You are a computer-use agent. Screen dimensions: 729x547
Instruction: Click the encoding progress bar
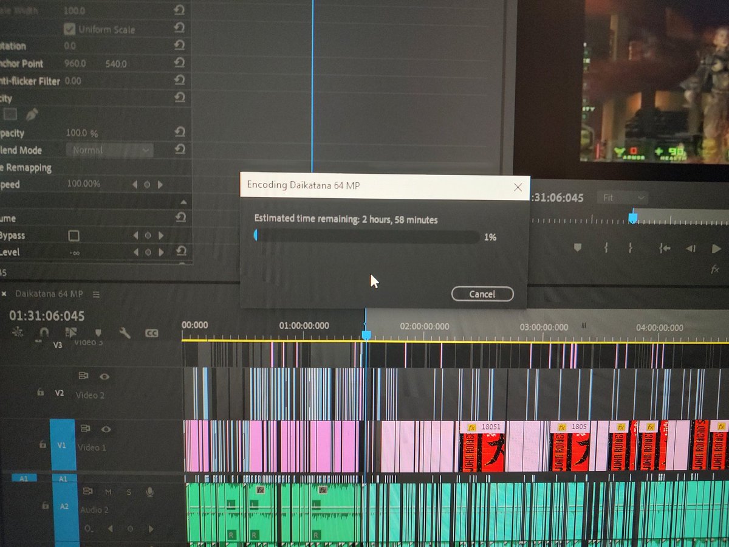tap(367, 236)
